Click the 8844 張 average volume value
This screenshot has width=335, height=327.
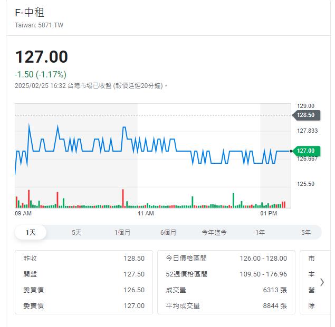(275, 305)
